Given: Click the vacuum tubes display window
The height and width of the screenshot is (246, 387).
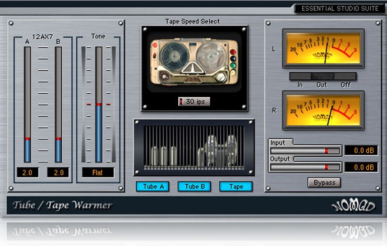Looking at the screenshot, I should point(193,147).
